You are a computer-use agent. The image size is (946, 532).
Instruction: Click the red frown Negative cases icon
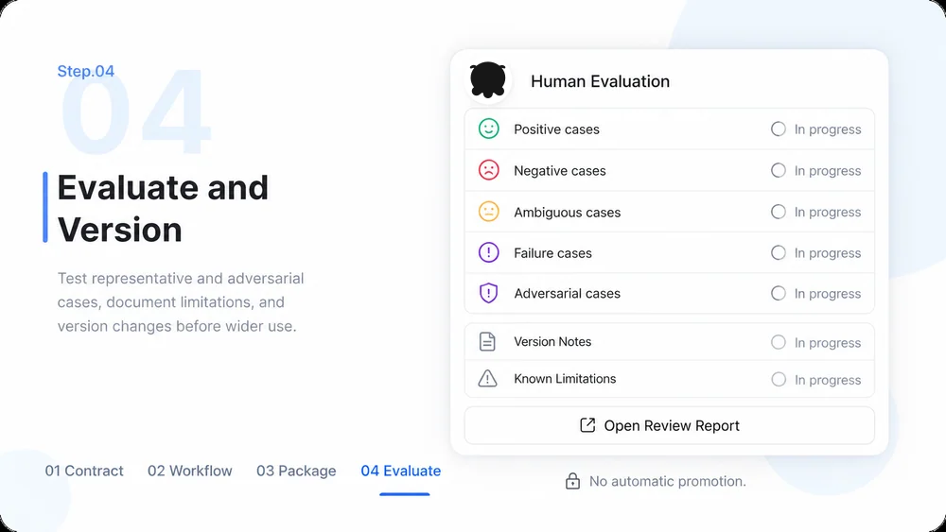[x=489, y=170]
